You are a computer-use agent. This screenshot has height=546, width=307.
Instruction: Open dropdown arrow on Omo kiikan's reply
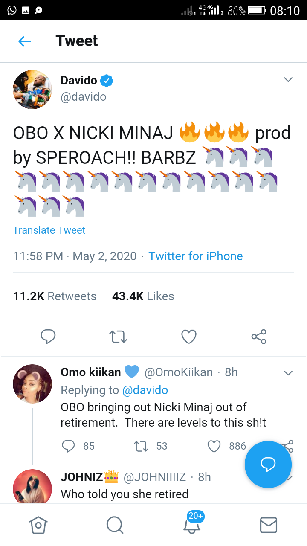tap(288, 373)
